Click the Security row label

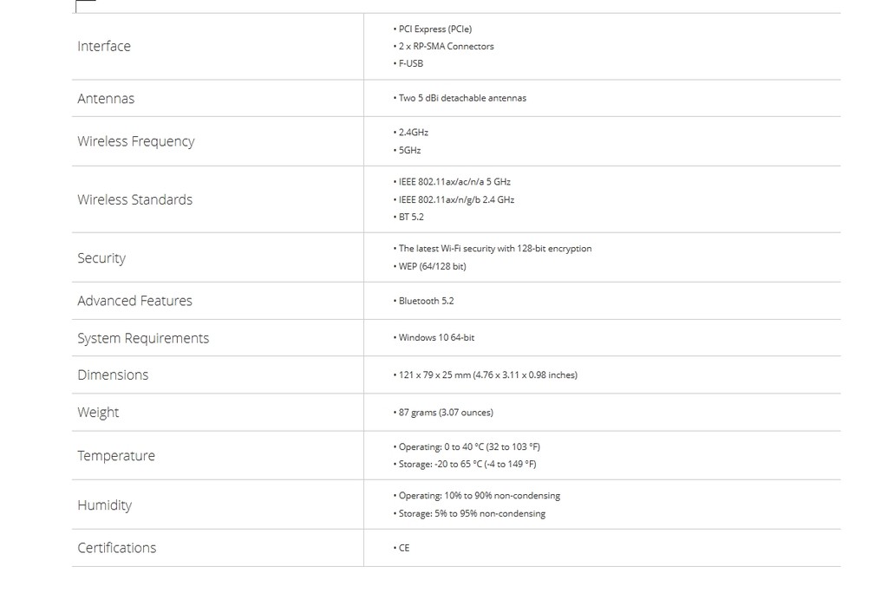[101, 258]
